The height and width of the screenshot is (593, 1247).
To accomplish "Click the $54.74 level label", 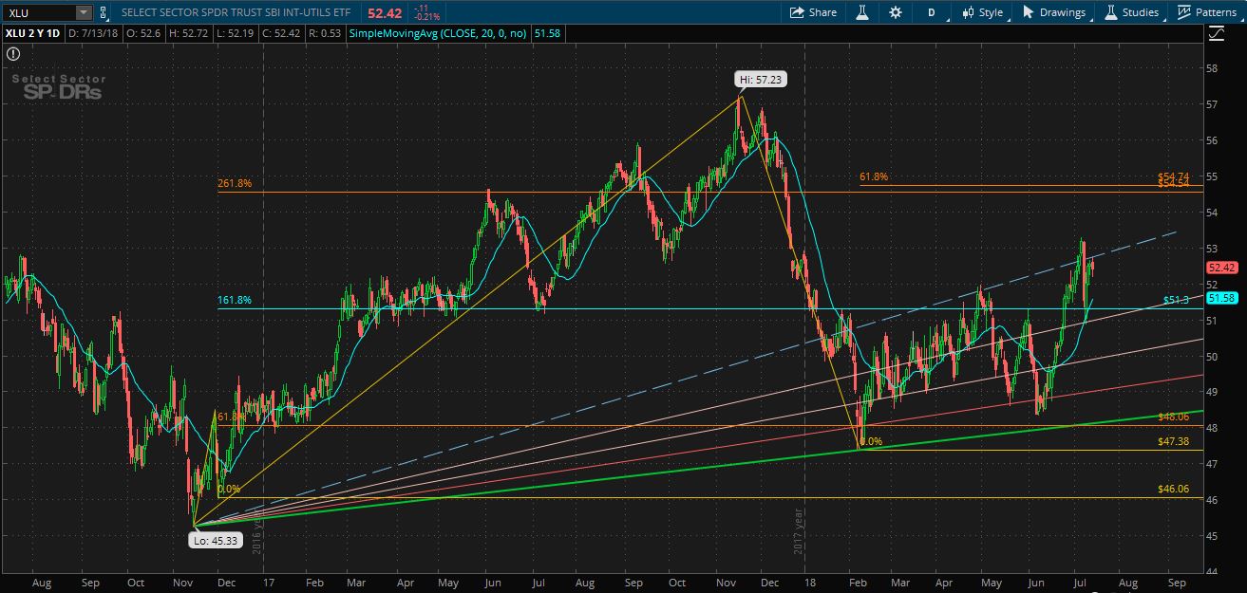I will coord(1174,176).
